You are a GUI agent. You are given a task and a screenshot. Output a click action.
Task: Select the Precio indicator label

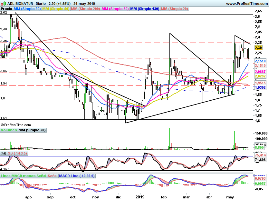(6, 9)
